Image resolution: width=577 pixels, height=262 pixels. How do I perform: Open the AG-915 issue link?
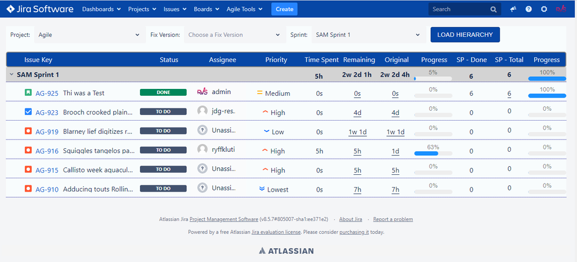(x=47, y=170)
